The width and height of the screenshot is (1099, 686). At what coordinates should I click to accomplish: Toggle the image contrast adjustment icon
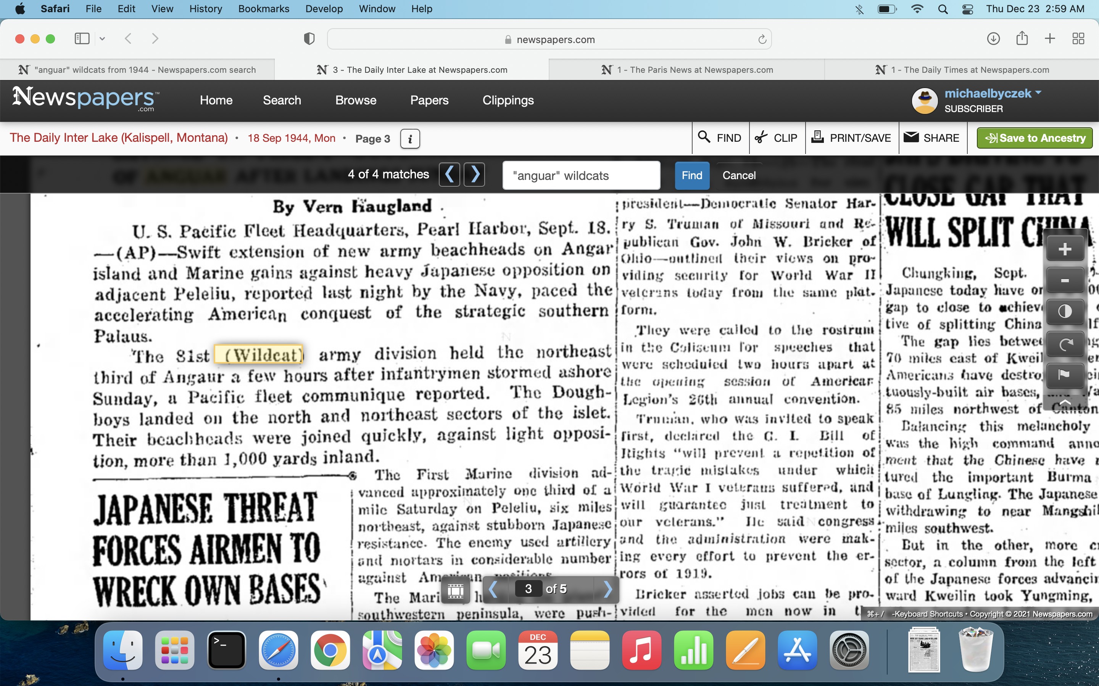pyautogui.click(x=1065, y=312)
